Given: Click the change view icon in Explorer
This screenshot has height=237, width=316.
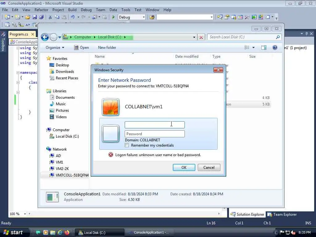Looking at the screenshot, I should coord(247,48).
